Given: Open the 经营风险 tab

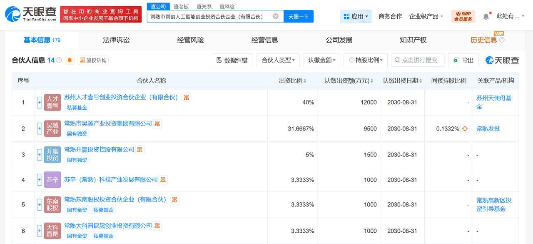Looking at the screenshot, I should pyautogui.click(x=191, y=40).
